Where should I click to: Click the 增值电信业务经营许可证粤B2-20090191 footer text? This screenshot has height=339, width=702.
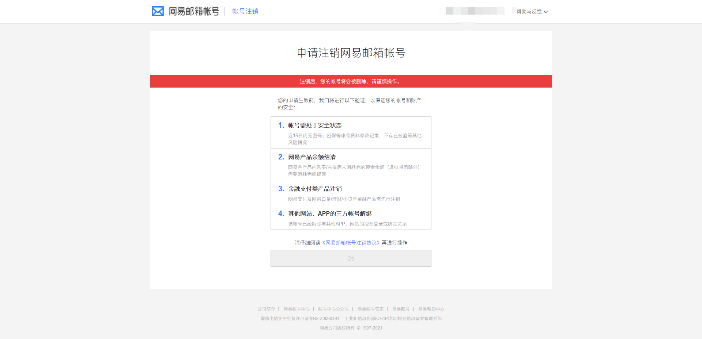[x=300, y=319]
